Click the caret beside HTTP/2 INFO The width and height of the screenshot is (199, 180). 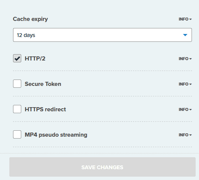coord(190,59)
